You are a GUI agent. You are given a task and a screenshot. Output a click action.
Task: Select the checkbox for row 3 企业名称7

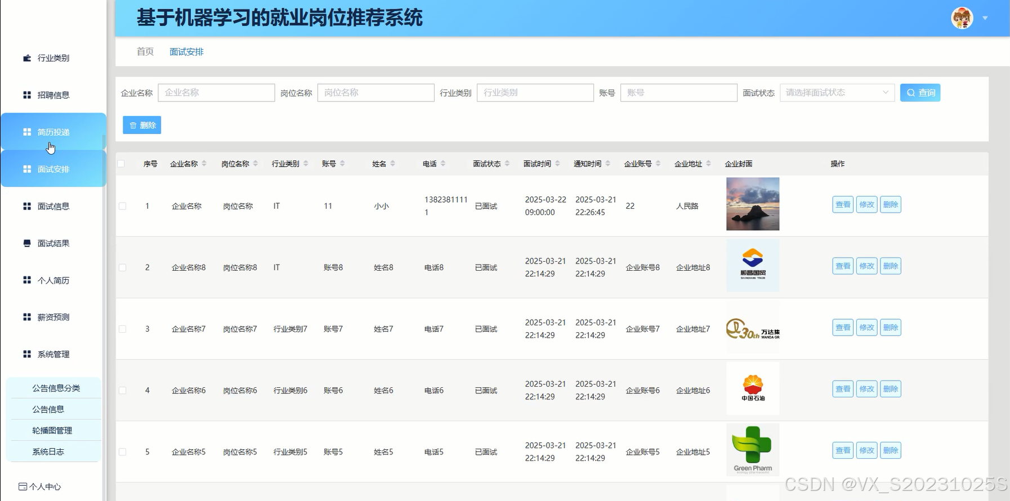tap(122, 329)
